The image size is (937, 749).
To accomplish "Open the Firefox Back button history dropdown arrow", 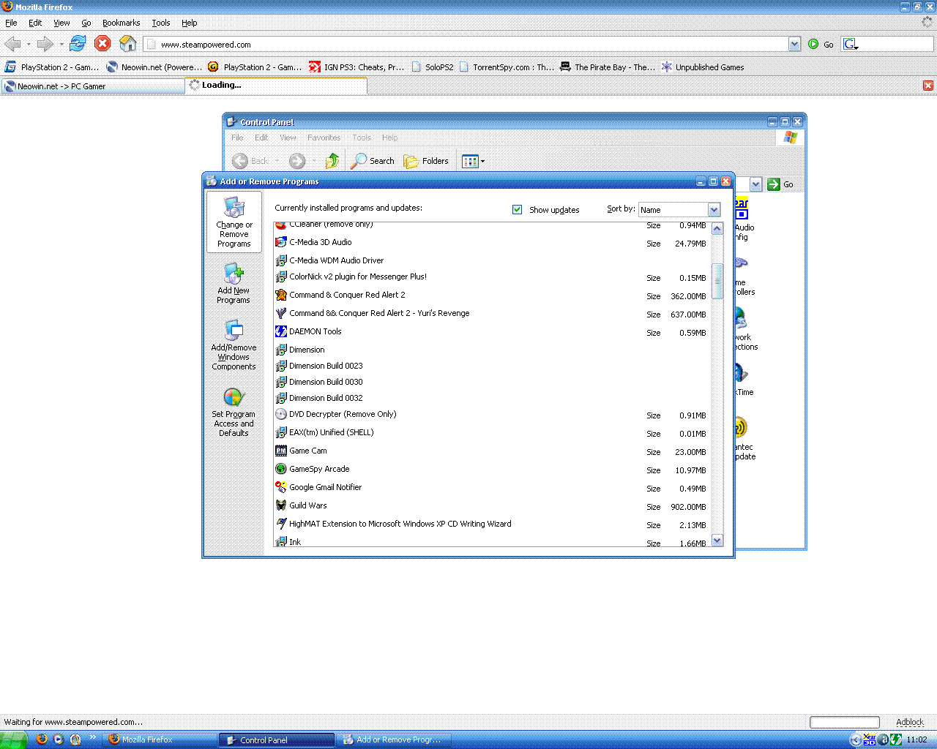I will tap(28, 45).
